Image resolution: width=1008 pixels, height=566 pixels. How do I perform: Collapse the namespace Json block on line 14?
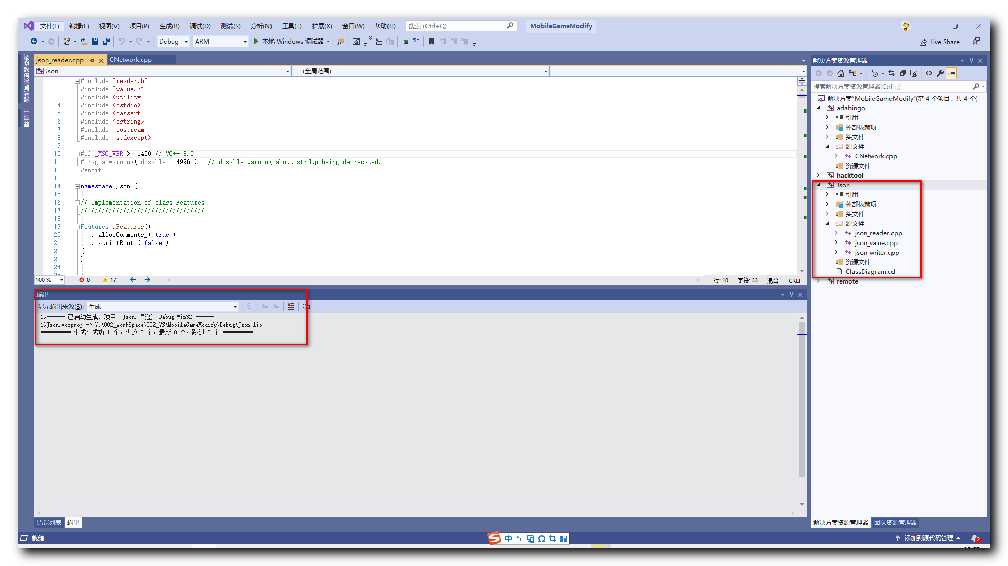(x=77, y=186)
